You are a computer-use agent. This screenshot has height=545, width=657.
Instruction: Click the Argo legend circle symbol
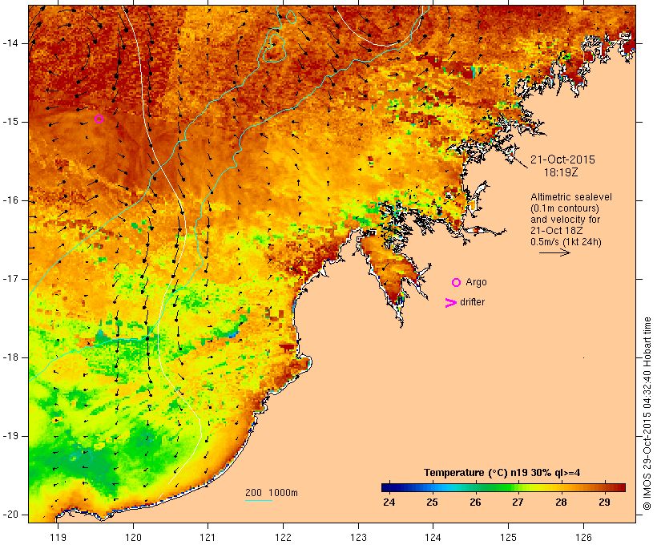[x=457, y=283]
